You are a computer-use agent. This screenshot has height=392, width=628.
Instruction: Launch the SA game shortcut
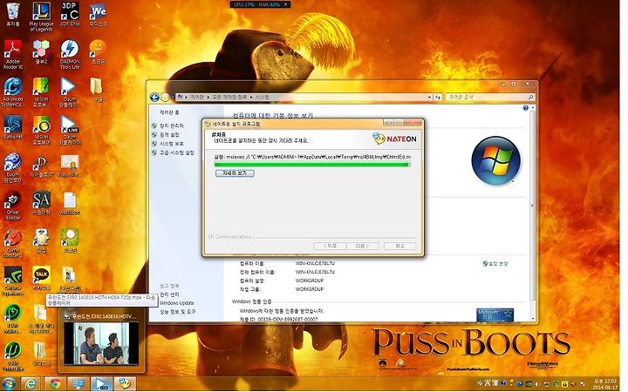click(x=42, y=203)
